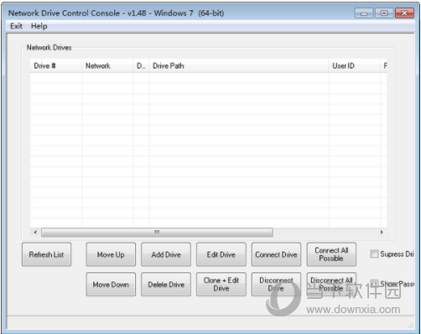Click the Delete Drive button

click(166, 285)
